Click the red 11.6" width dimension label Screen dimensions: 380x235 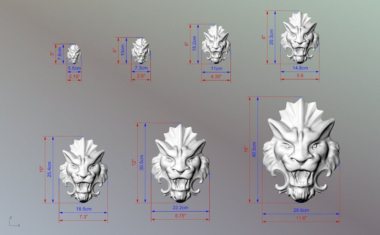[301, 218]
